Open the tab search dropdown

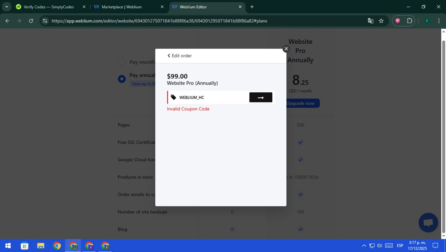click(x=7, y=7)
